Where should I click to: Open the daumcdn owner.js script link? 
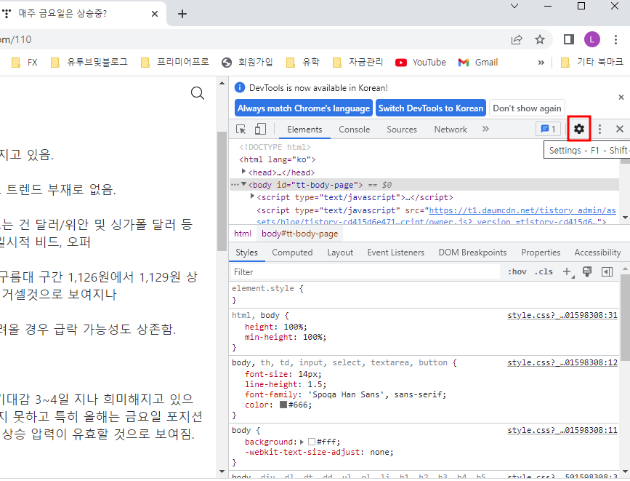click(521, 210)
